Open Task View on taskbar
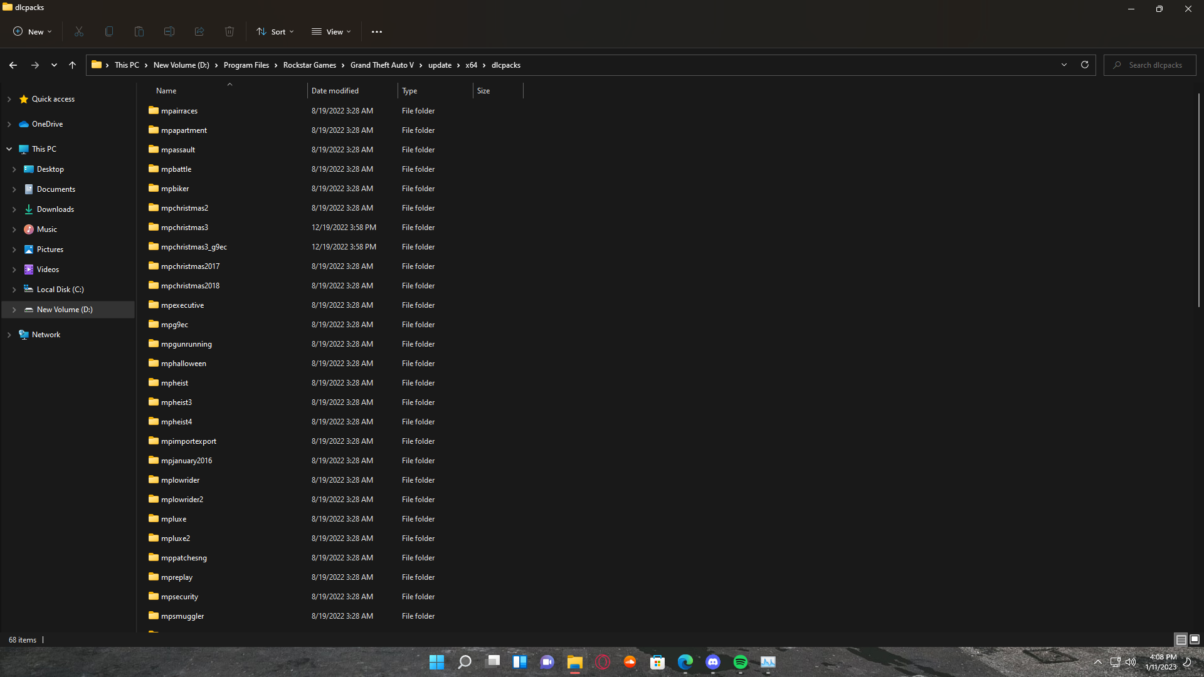Image resolution: width=1204 pixels, height=677 pixels. click(493, 662)
